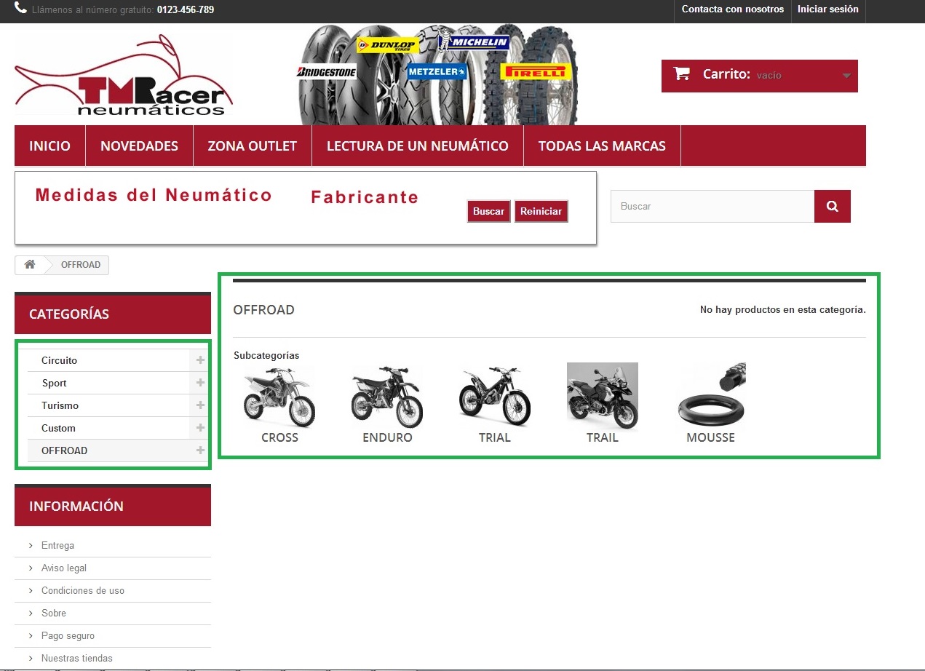The image size is (925, 671).
Task: Select the Turismo category
Action: [x=60, y=405]
